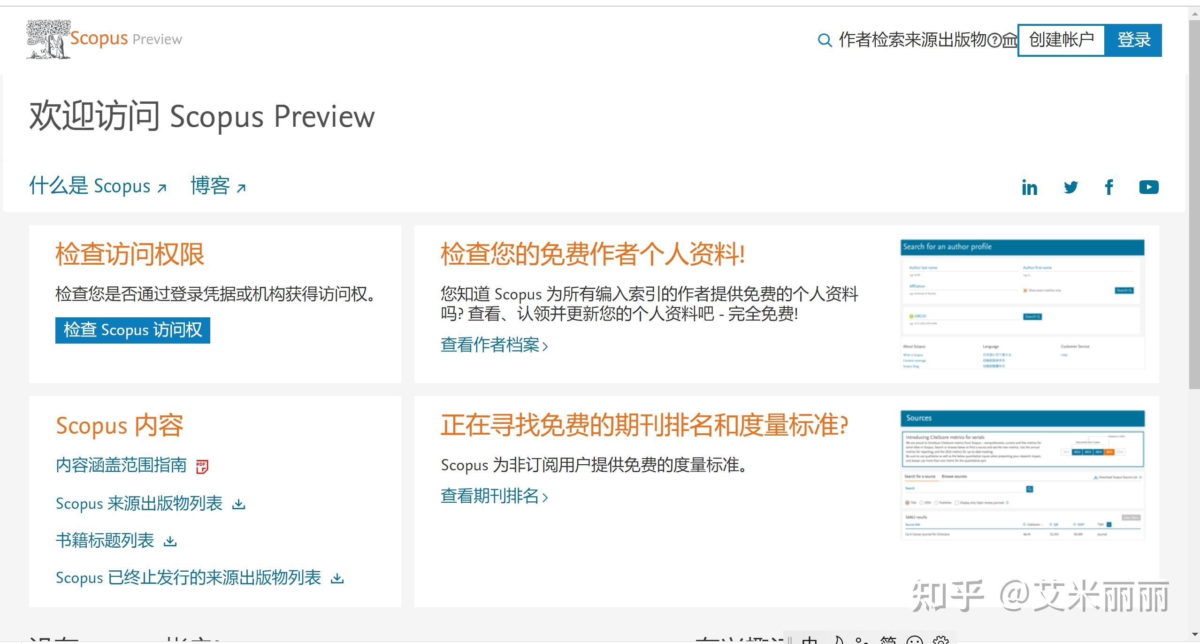Open 什么是 Scopus external link
This screenshot has width=1200, height=644.
click(98, 186)
